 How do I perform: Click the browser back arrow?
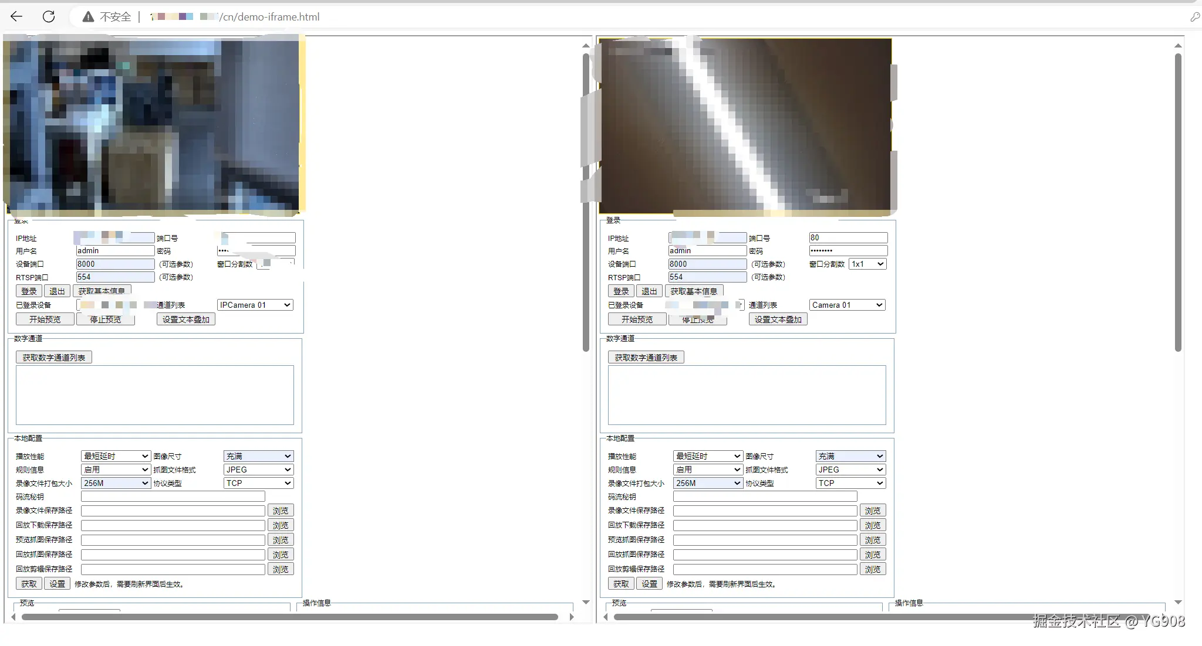[16, 16]
